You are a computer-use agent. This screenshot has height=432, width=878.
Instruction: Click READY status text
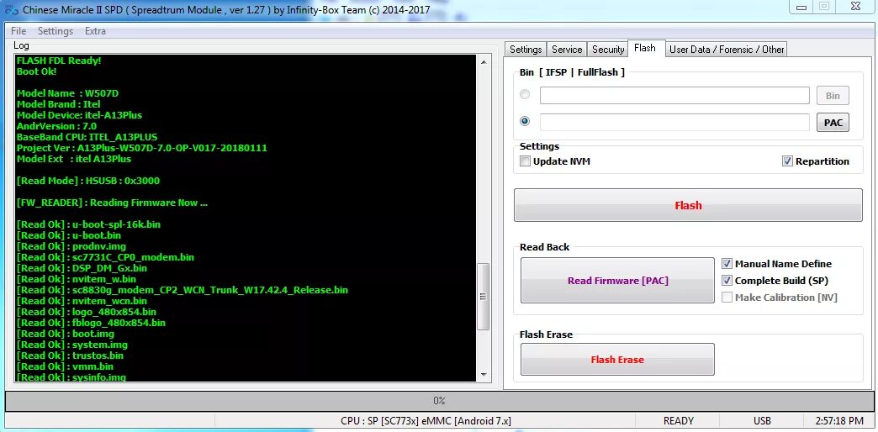coord(679,421)
